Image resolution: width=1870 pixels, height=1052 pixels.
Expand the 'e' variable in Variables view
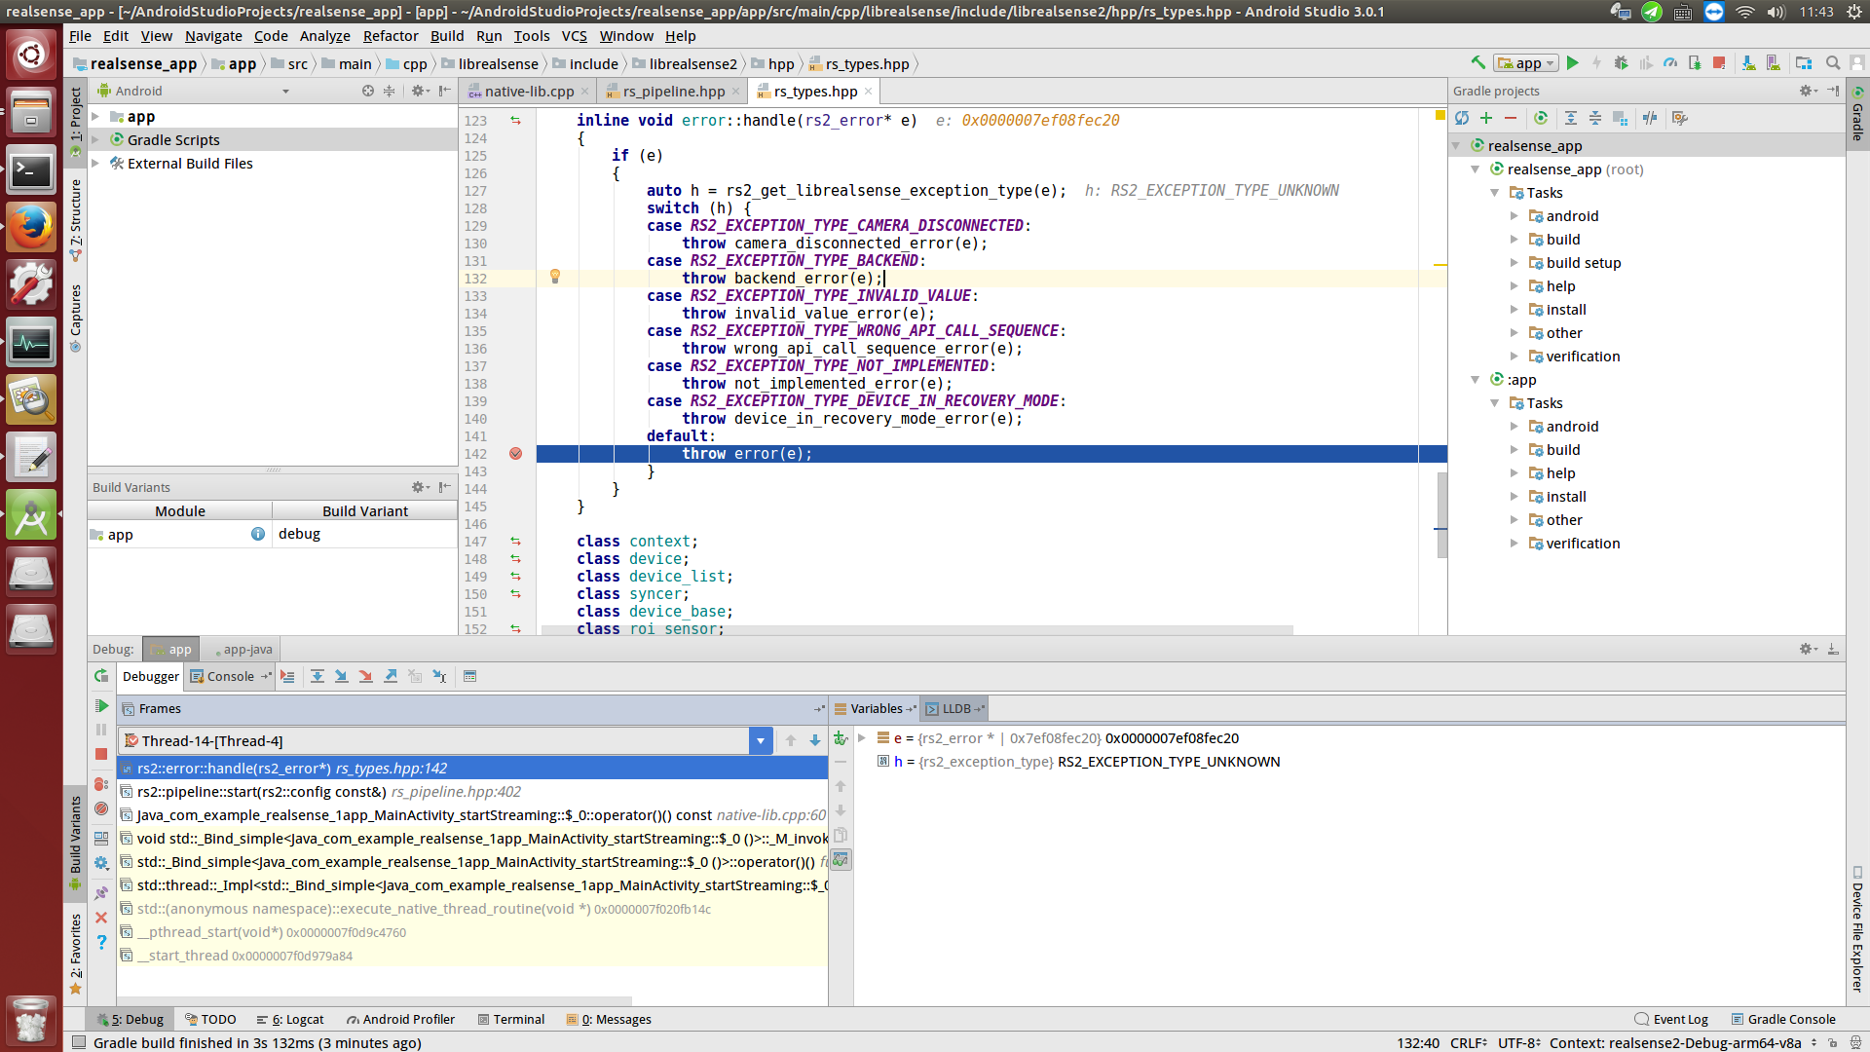862,738
